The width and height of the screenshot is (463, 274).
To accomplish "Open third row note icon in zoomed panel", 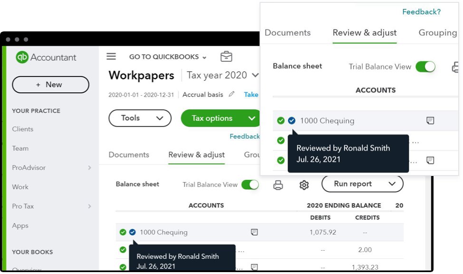I will click(x=430, y=160).
